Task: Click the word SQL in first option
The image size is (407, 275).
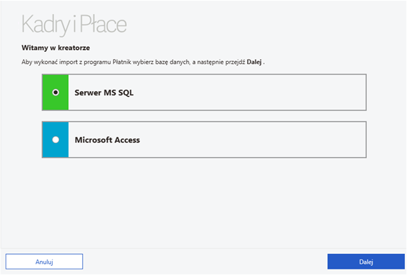Action: [126, 93]
